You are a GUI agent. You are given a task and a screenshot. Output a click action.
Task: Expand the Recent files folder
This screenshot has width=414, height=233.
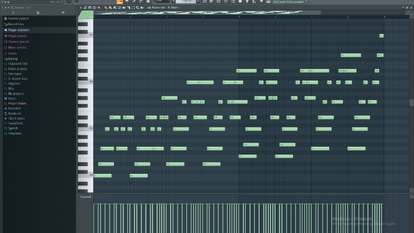(x=16, y=25)
